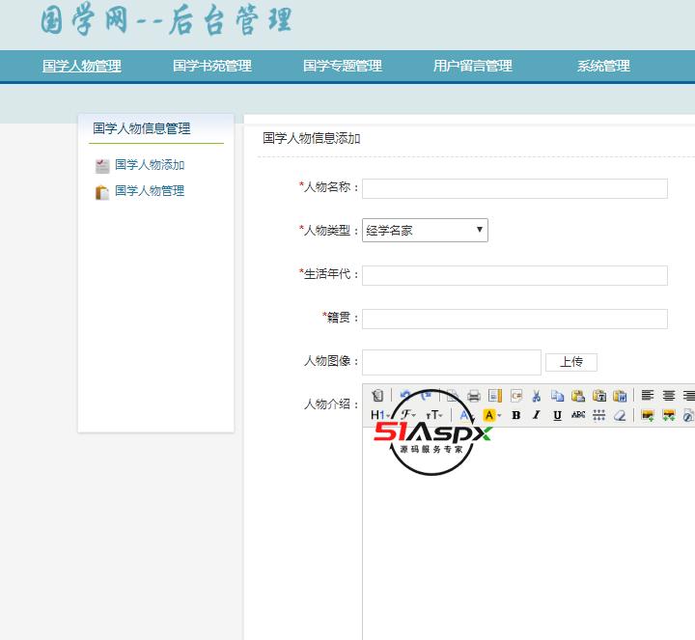Screen dimensions: 695x640
Task: Cut selection with the scissors icon
Action: (537, 395)
